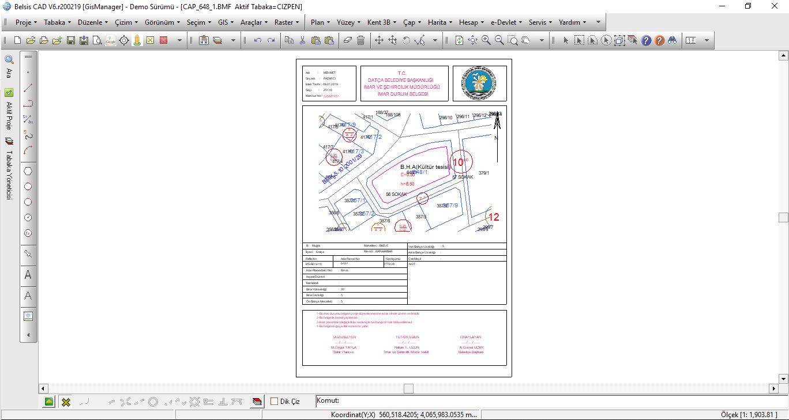Click the green image icon in bottom toolbar
This screenshot has height=420, width=789.
pyautogui.click(x=50, y=402)
